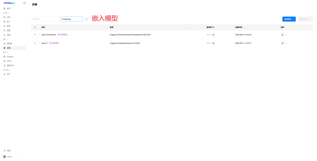
Task: Toggle the select-all checkbox in table header
Action: click(38, 27)
